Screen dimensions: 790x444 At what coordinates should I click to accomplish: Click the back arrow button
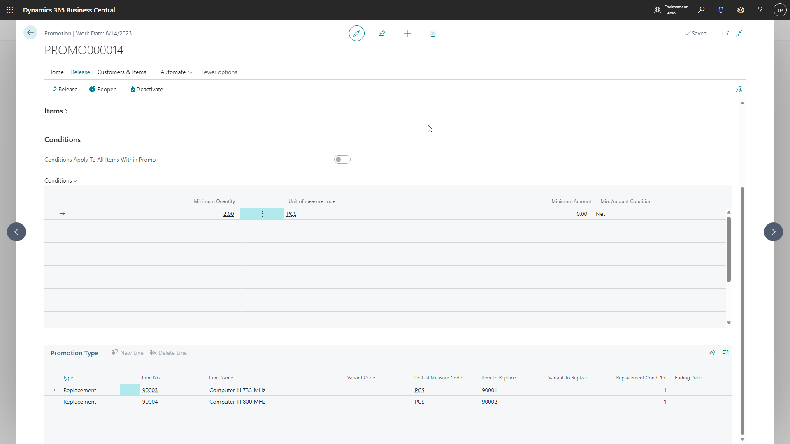click(30, 33)
